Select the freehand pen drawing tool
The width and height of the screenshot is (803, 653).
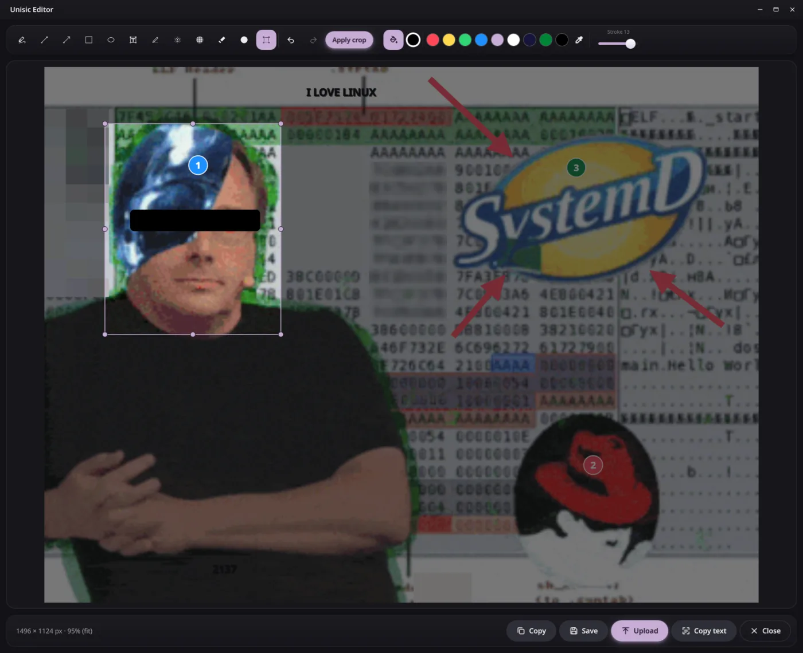(x=22, y=40)
